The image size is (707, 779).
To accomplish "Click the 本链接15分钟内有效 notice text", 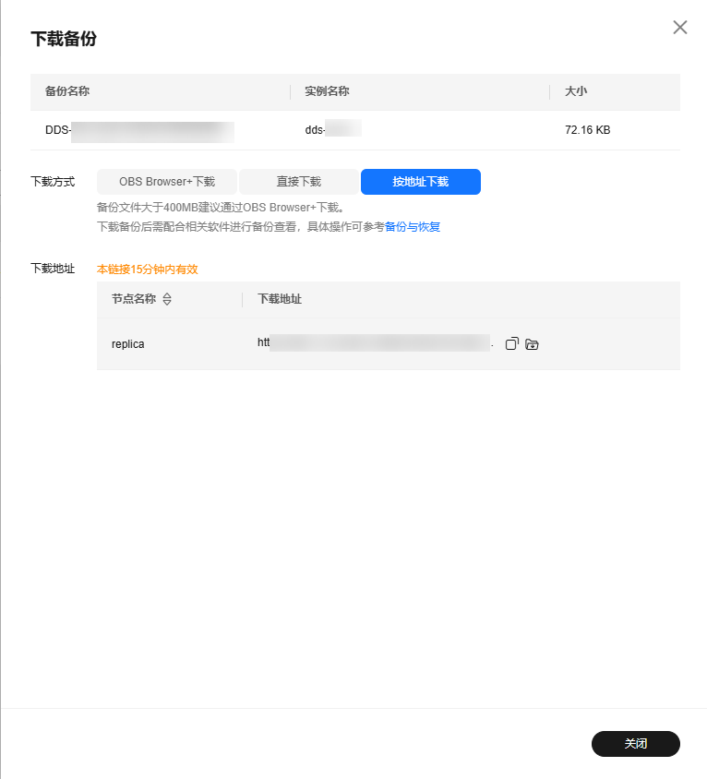I will point(148,270).
